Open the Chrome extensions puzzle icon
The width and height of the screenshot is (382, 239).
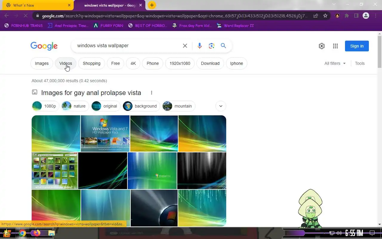346,16
